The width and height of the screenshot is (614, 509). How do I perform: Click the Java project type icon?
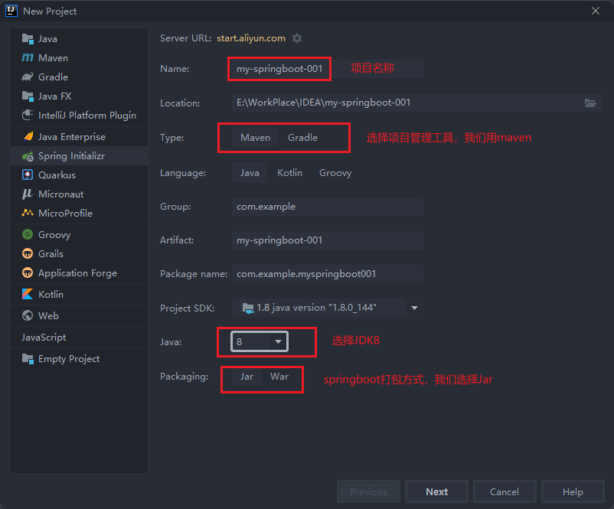(28, 39)
